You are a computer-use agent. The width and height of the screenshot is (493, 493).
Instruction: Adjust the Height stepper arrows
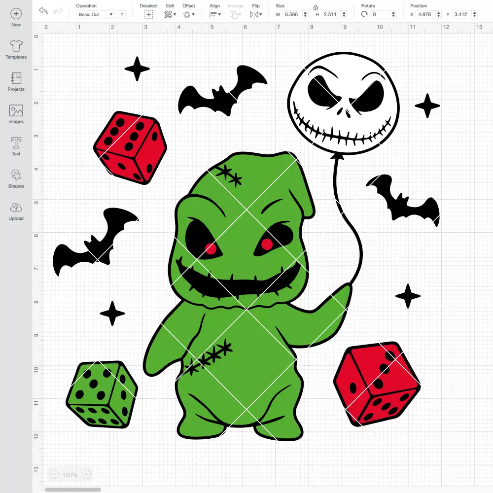(344, 14)
